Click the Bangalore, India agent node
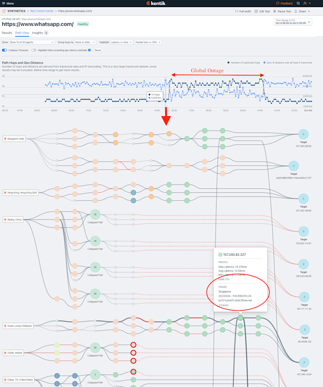 click(x=14, y=139)
